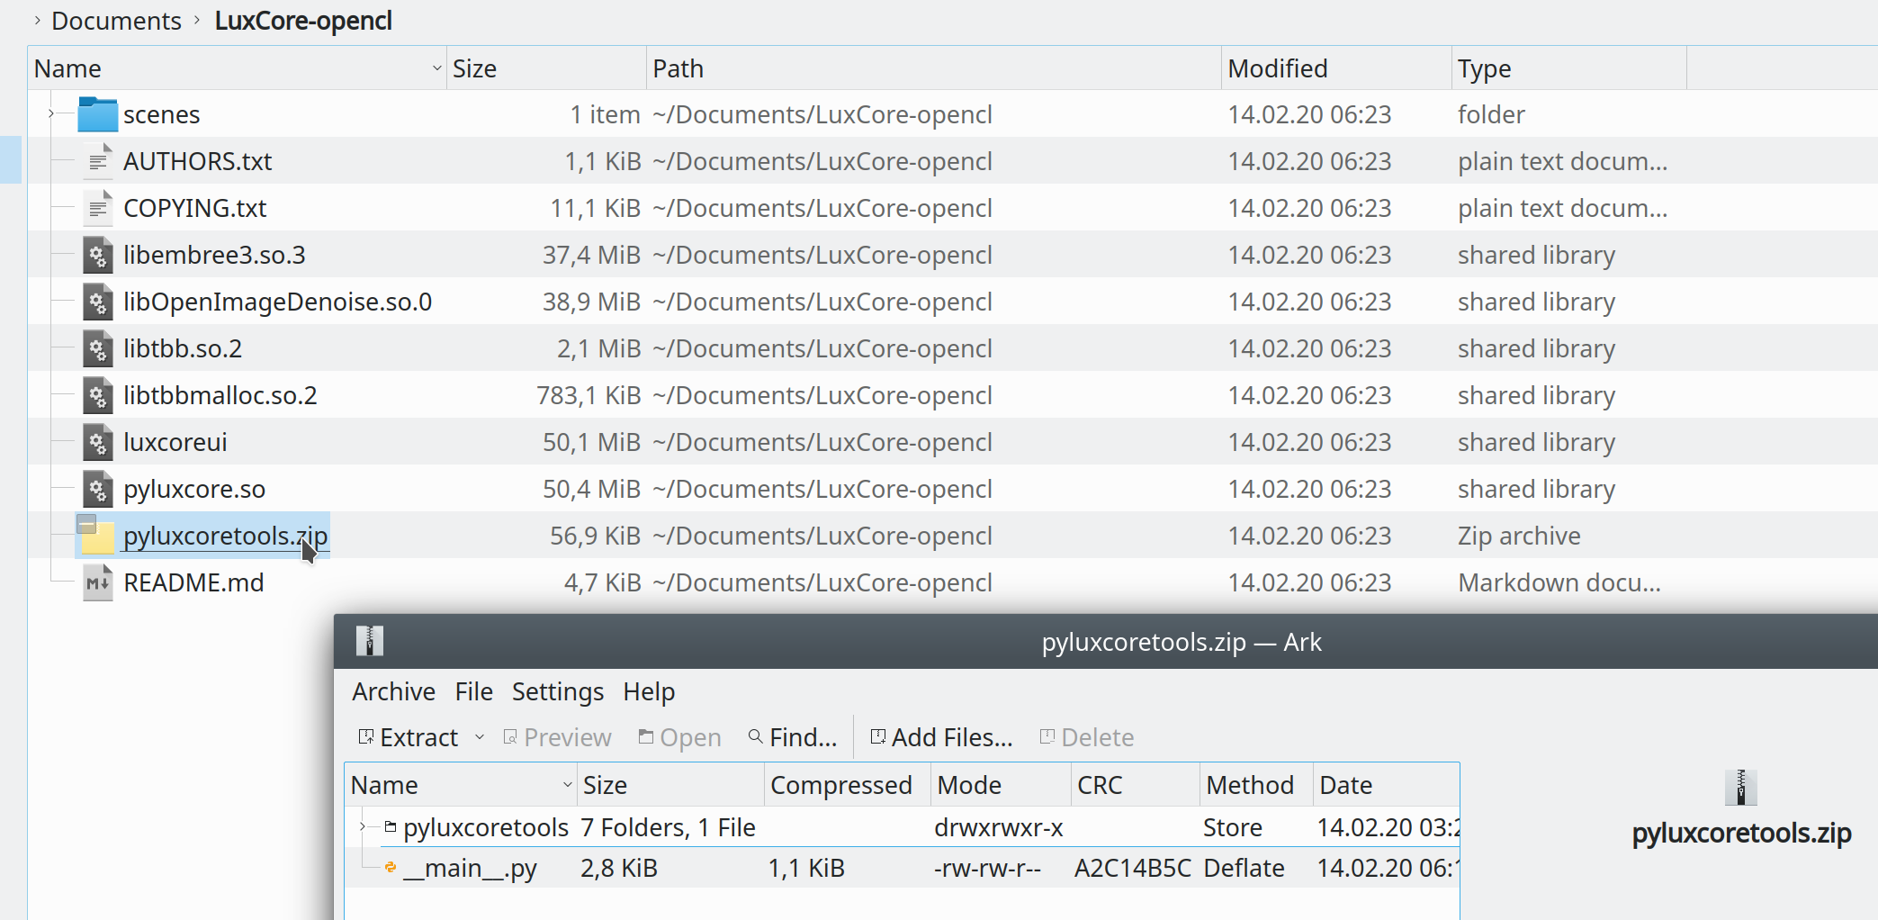Click the Add Files... button
This screenshot has width=1878, height=920.
941,737
